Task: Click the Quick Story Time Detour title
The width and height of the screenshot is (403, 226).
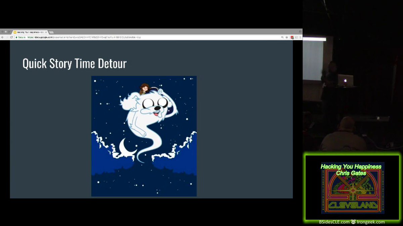Action: [75, 63]
